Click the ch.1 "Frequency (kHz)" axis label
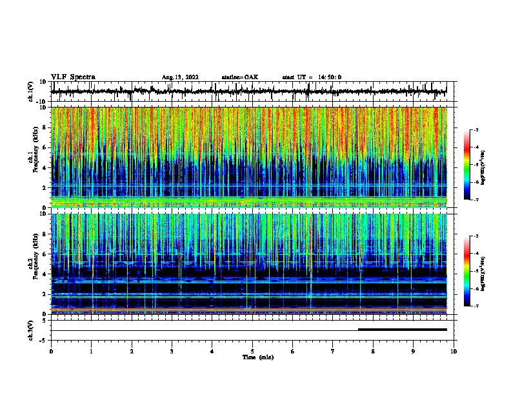The height and width of the screenshot is (394, 511). pyautogui.click(x=35, y=149)
